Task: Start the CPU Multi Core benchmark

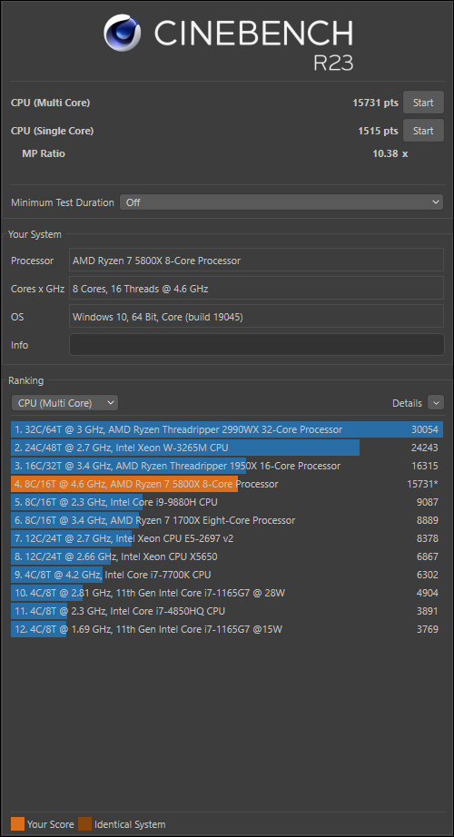Action: pyautogui.click(x=423, y=103)
